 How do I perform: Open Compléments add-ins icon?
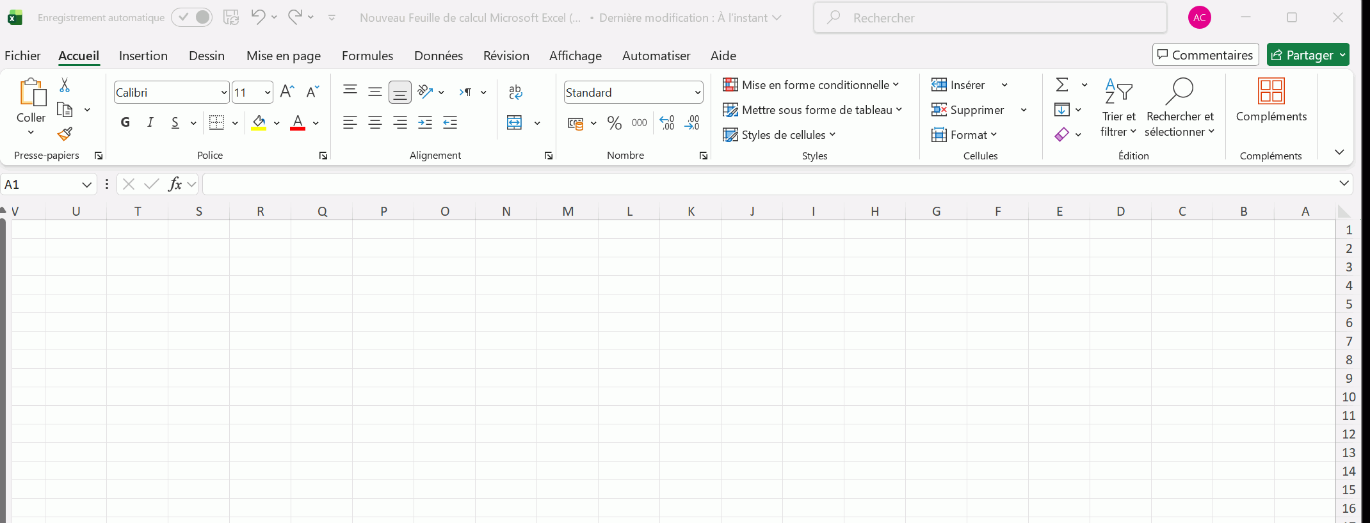point(1271,99)
